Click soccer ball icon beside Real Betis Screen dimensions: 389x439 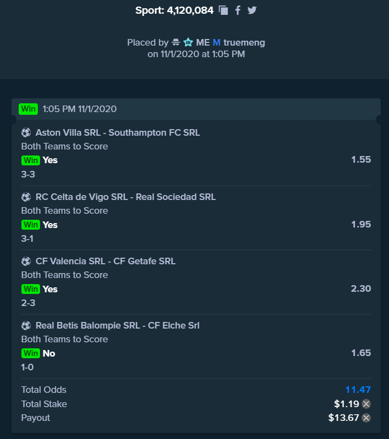(x=26, y=325)
